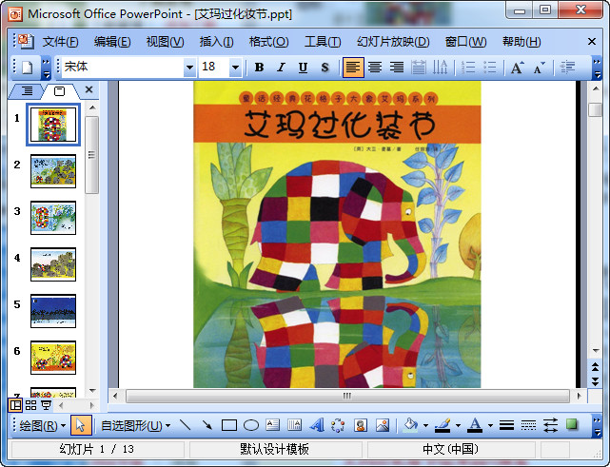This screenshot has width=610, height=467.
Task: Insert a vertical text box
Action: [x=294, y=425]
